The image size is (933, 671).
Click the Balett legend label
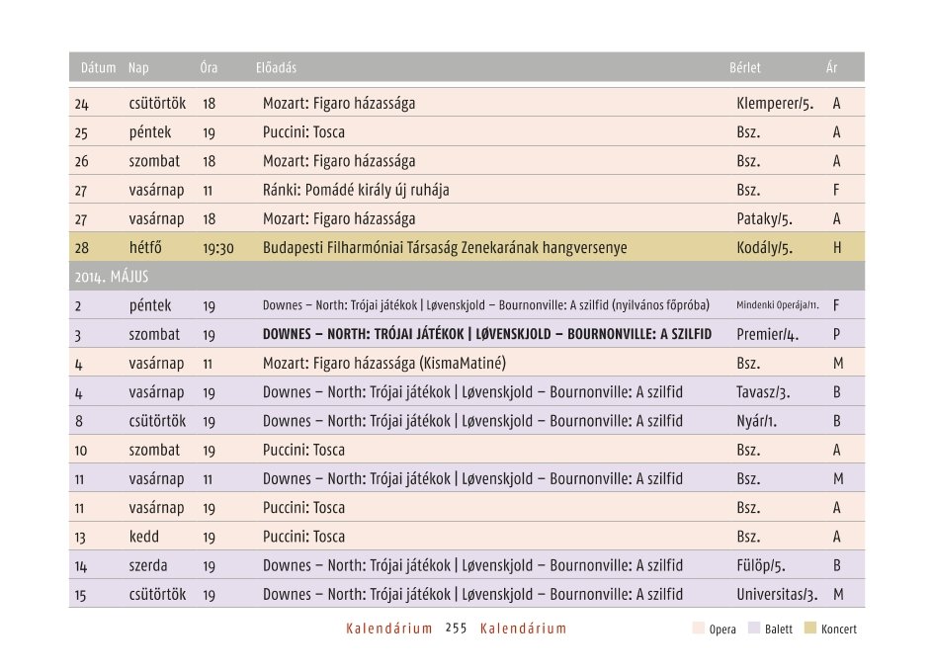point(778,629)
